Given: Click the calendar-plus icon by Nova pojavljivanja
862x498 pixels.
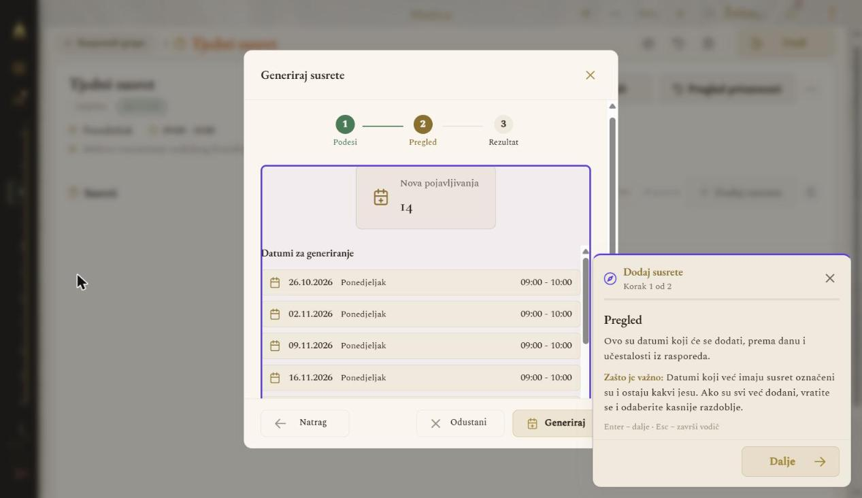Looking at the screenshot, I should (x=381, y=197).
